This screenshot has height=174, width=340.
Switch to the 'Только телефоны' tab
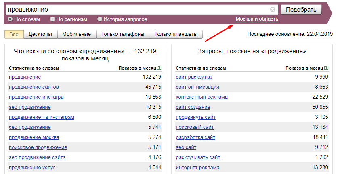[x=123, y=34]
